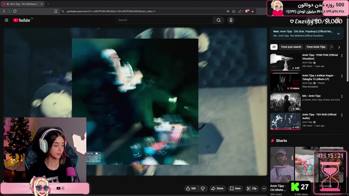Screen dimensions: 349x196
Task: Dislike the video
Action: (x=203, y=188)
